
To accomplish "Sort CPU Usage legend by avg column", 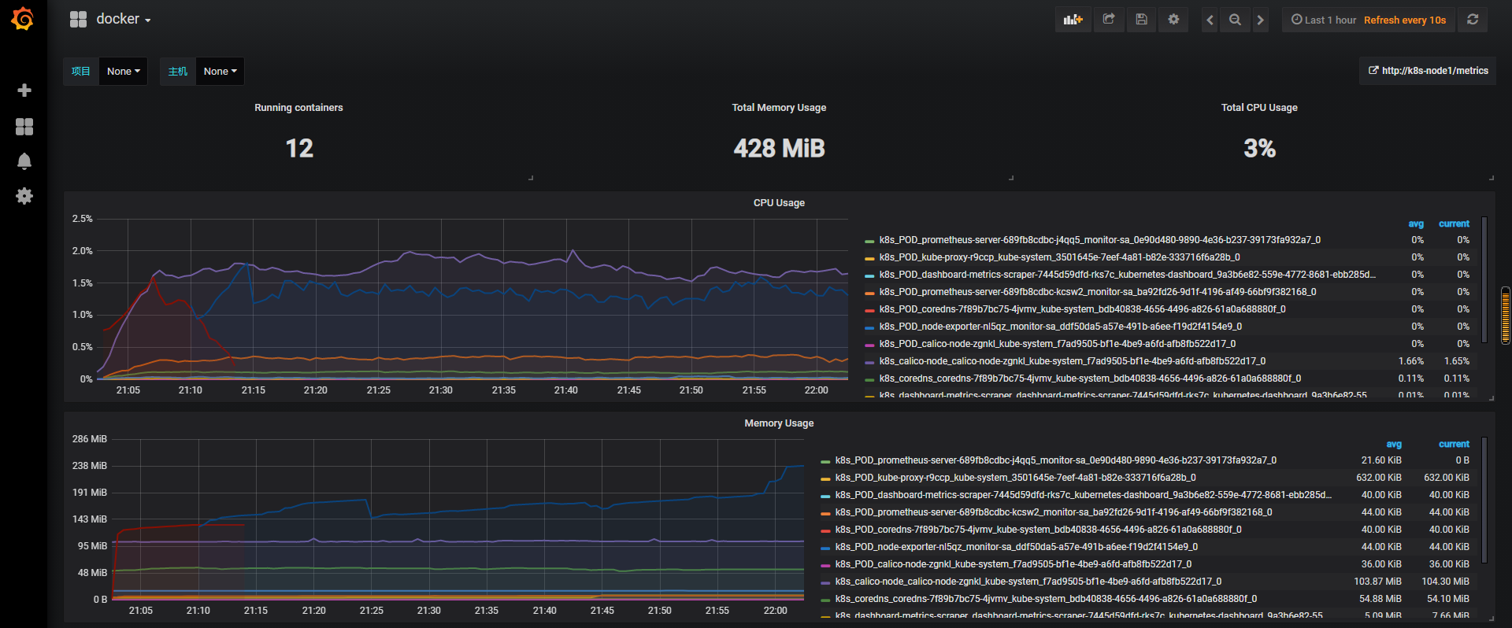I will [x=1416, y=224].
